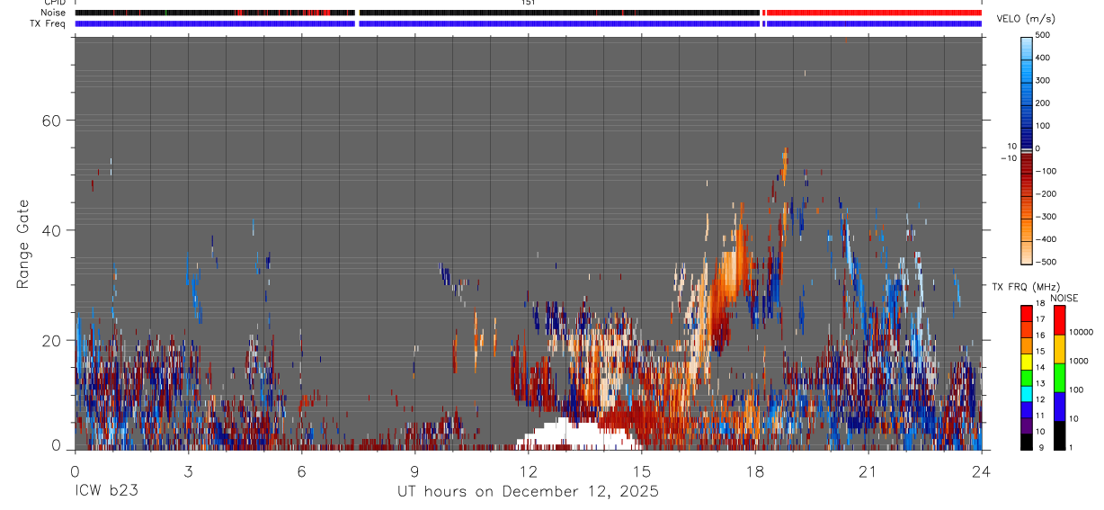This screenshot has width=1104, height=510.
Task: Click x-axis hour tick label 15
Action: point(642,470)
